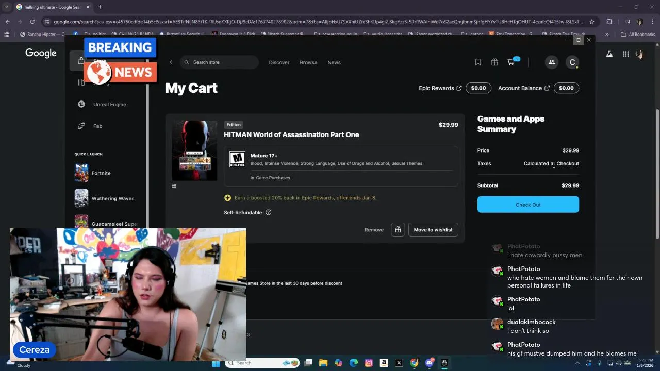
Task: Click the Chrome address bar URL
Action: [319, 22]
